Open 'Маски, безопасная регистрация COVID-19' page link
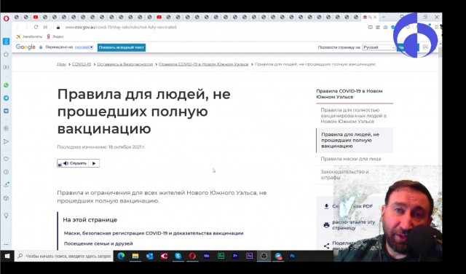The height and width of the screenshot is (274, 466). [x=154, y=233]
